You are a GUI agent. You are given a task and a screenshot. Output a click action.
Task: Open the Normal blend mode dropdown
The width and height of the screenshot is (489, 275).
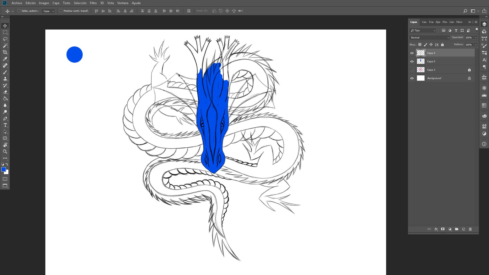429,37
